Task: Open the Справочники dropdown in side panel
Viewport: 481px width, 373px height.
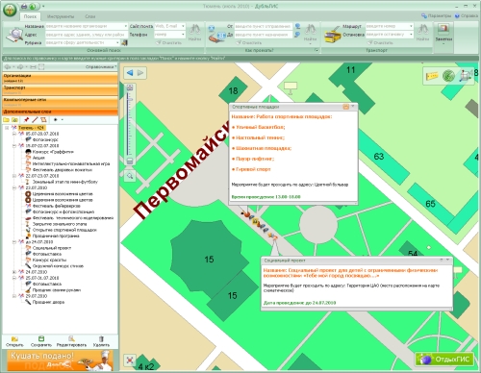Action: point(101,67)
